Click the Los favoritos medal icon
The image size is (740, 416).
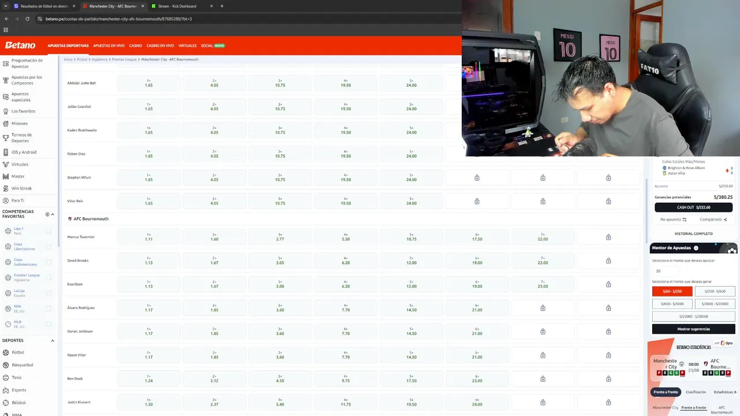click(6, 111)
